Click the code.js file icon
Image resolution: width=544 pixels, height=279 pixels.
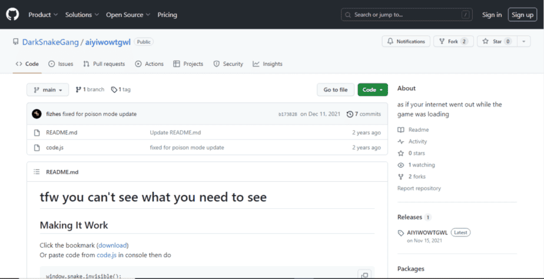[x=37, y=148]
